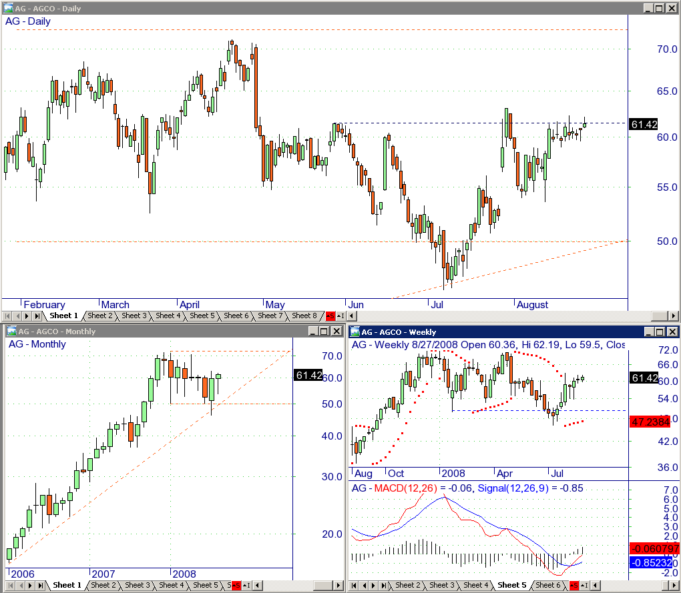Minimize the AG Daily chart window
681x593 pixels.
pos(649,8)
